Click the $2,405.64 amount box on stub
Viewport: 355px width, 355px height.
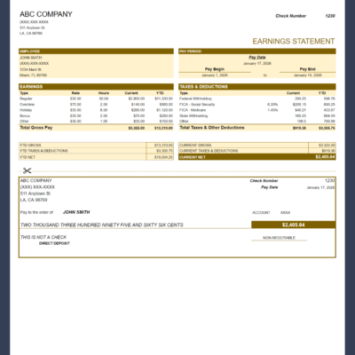click(294, 225)
